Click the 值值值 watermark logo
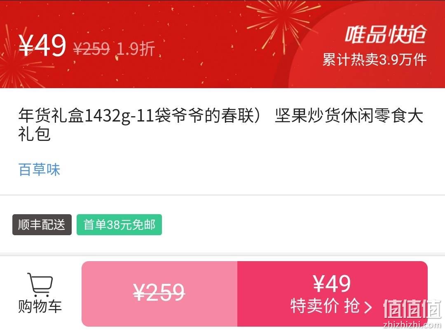 [412, 309]
